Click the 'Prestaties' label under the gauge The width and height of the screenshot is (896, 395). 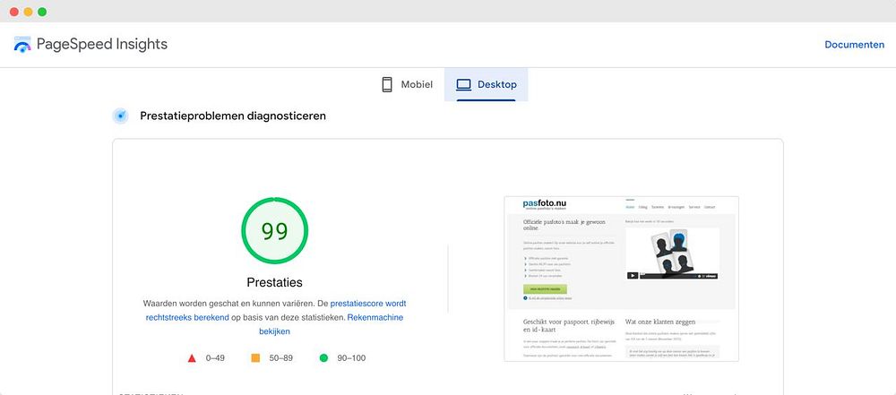[275, 282]
